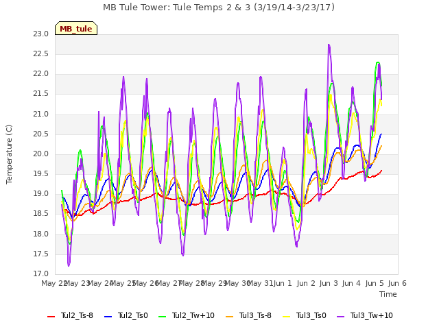This screenshot has width=439, height=329.
Task: Click the blue Tul2_Ts0 legend swatch
Action: [x=108, y=317]
